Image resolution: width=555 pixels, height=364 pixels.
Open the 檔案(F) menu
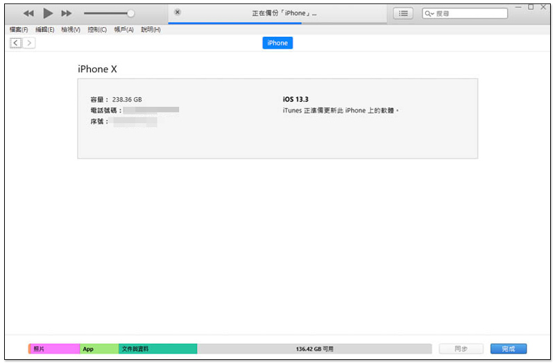click(x=19, y=30)
